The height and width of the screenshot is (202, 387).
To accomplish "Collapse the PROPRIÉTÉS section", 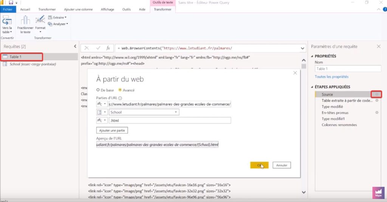I will [x=312, y=56].
